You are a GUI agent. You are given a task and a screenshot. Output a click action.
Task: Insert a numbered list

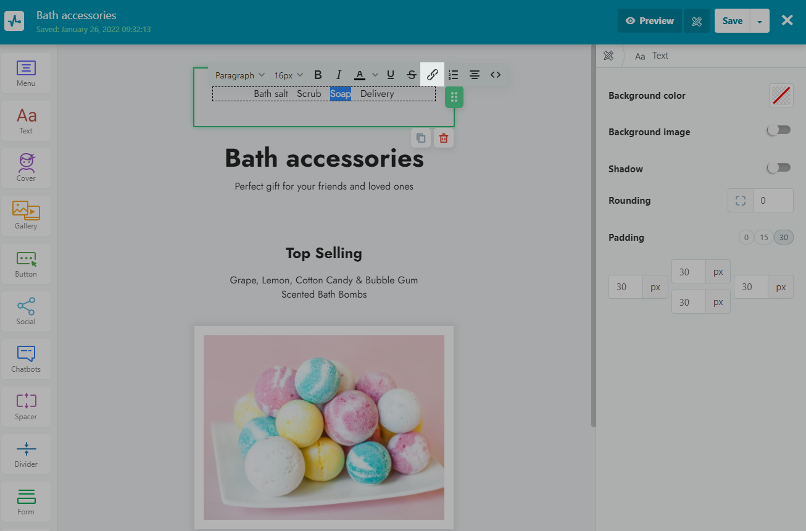(x=454, y=75)
